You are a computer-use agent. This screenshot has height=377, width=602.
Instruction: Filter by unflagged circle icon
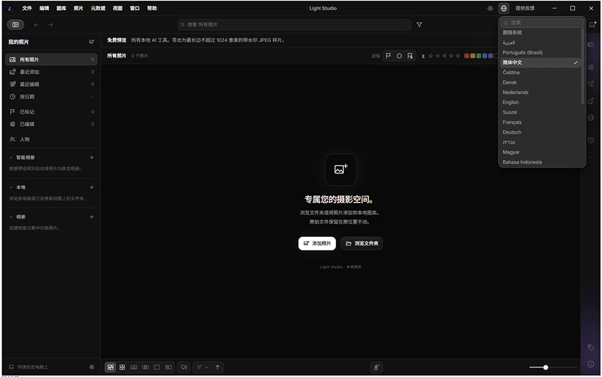[x=399, y=56]
